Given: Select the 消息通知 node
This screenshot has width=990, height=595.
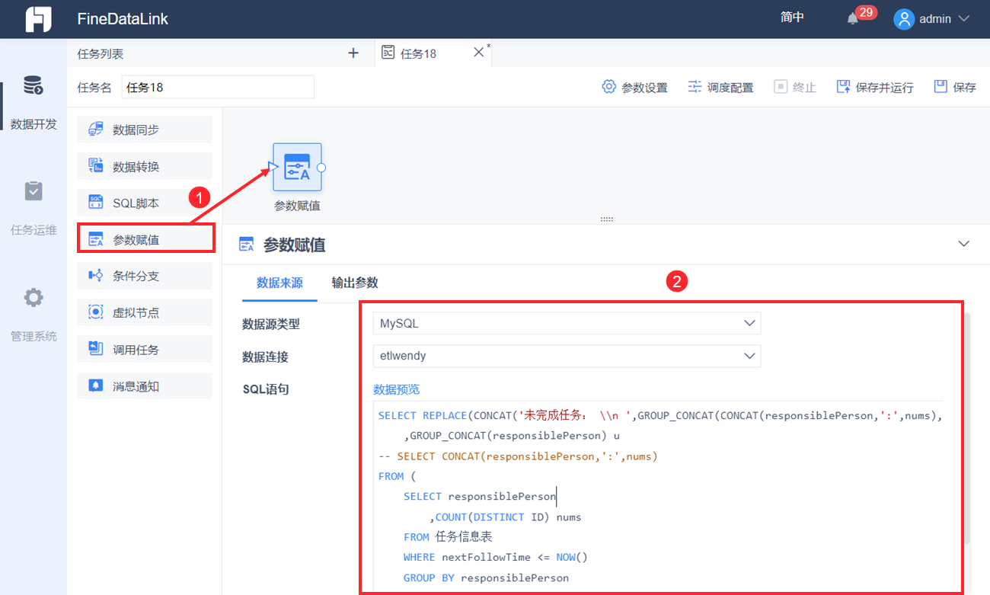Looking at the screenshot, I should (x=145, y=385).
